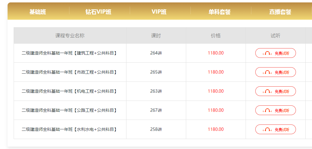Switch to the 基础班 tab
The width and height of the screenshot is (312, 149).
[38, 12]
